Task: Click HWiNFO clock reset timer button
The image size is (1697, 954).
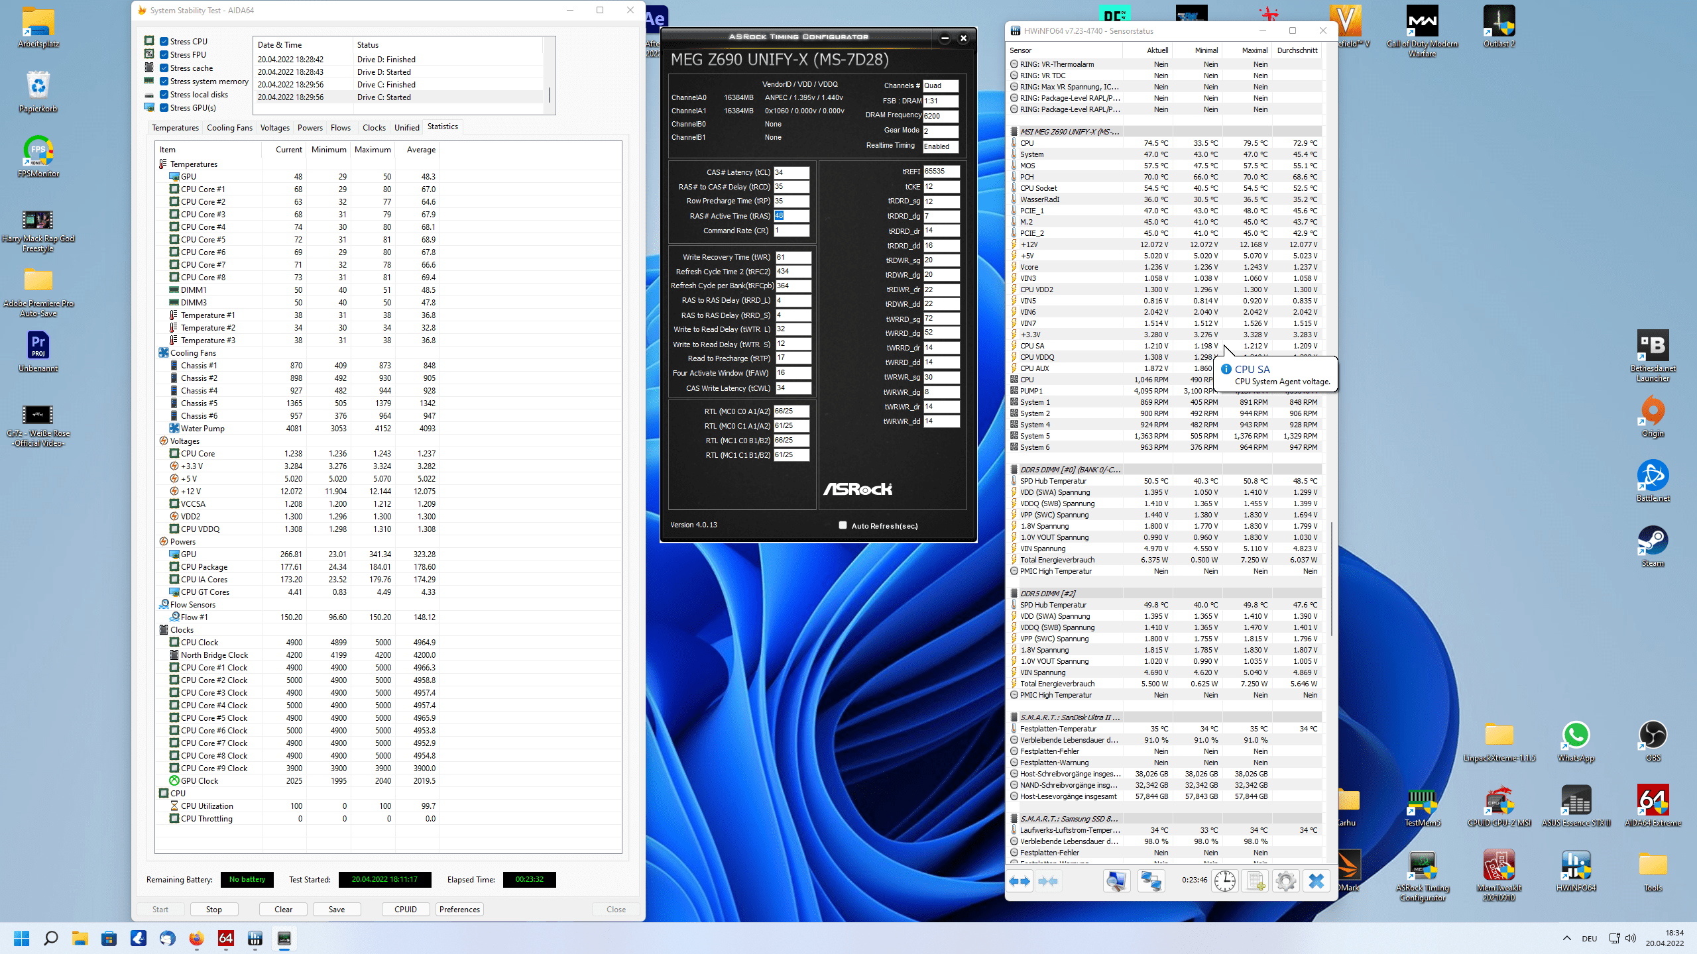Action: pyautogui.click(x=1224, y=881)
